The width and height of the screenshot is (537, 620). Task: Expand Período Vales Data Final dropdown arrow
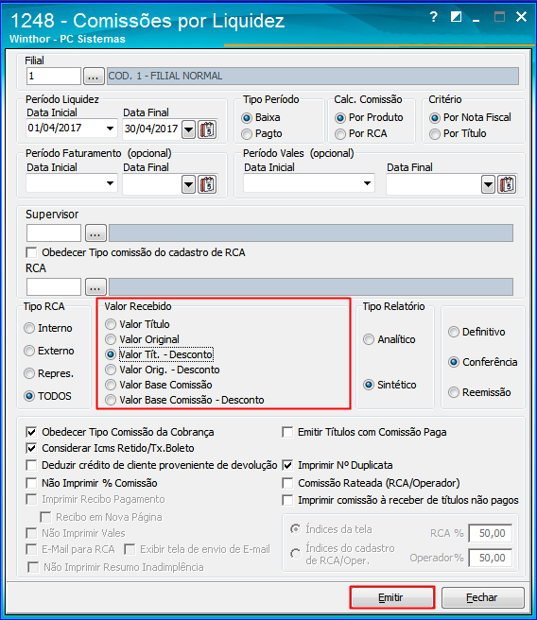click(x=489, y=184)
